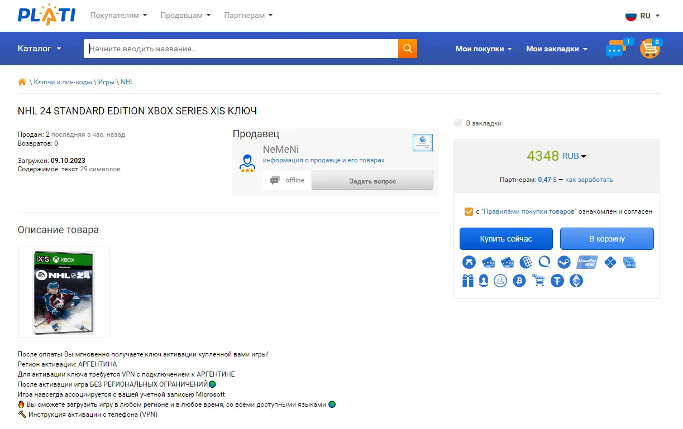Click 'как заработать' link
The image size is (683, 429).
589,180
